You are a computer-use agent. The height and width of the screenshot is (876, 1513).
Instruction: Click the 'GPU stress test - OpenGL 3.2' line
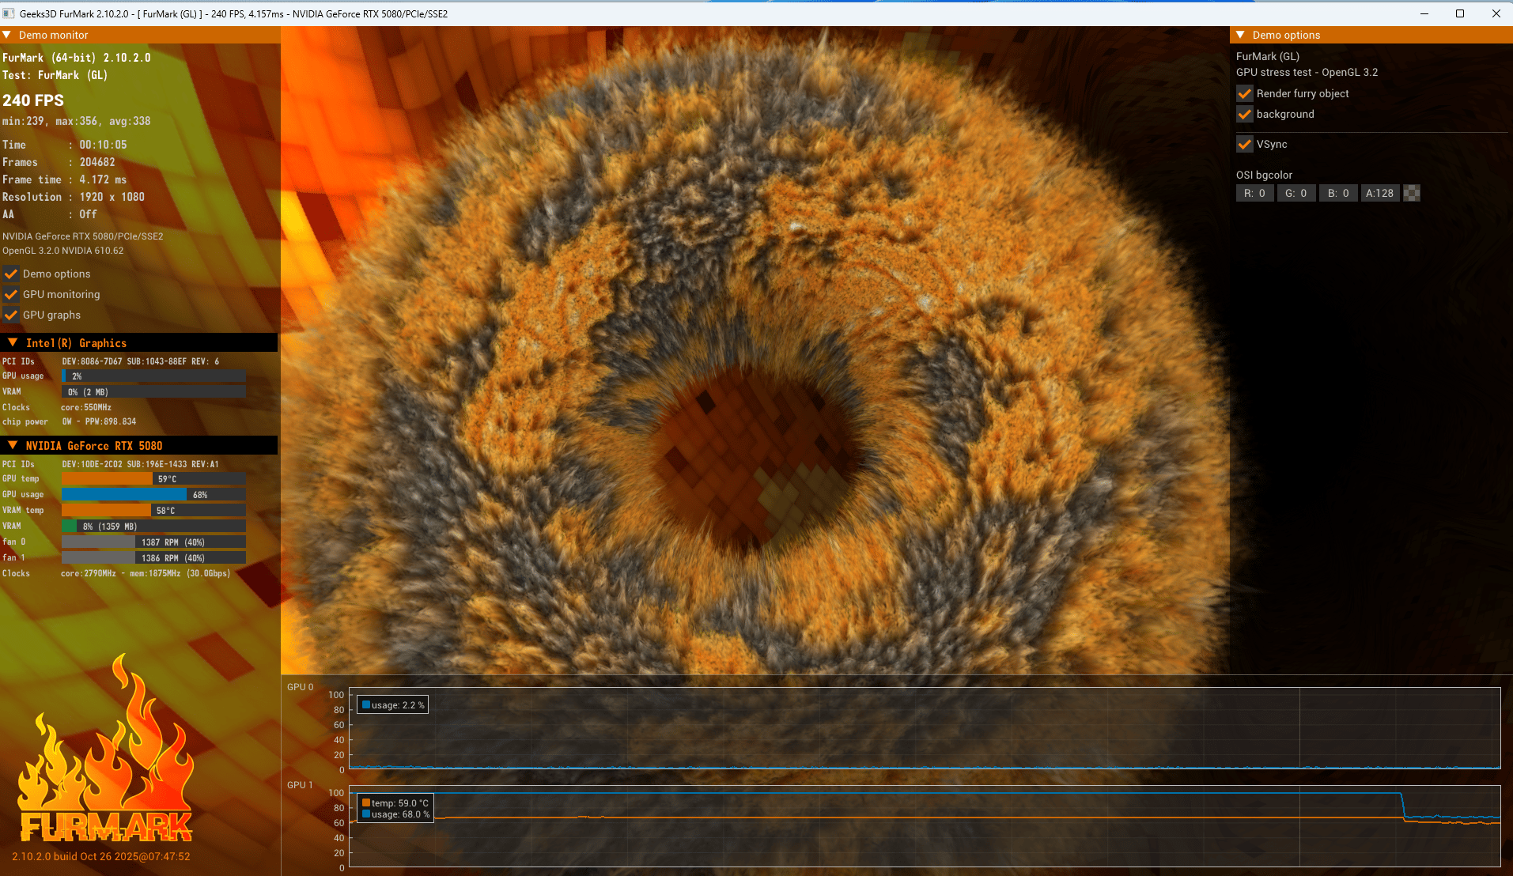(x=1307, y=72)
